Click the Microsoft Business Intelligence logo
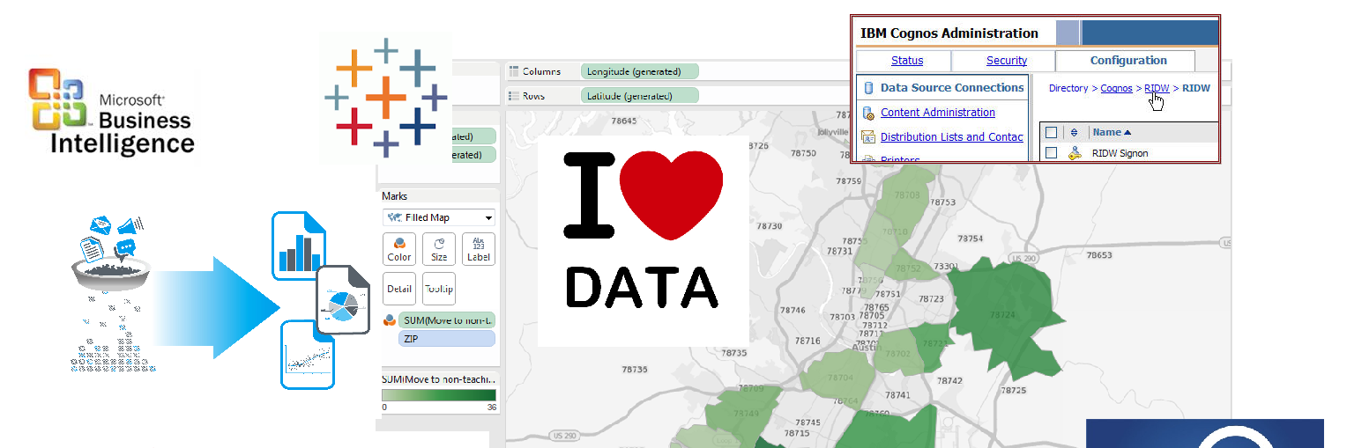Viewport: 1347px width, 448px height. pos(111,112)
